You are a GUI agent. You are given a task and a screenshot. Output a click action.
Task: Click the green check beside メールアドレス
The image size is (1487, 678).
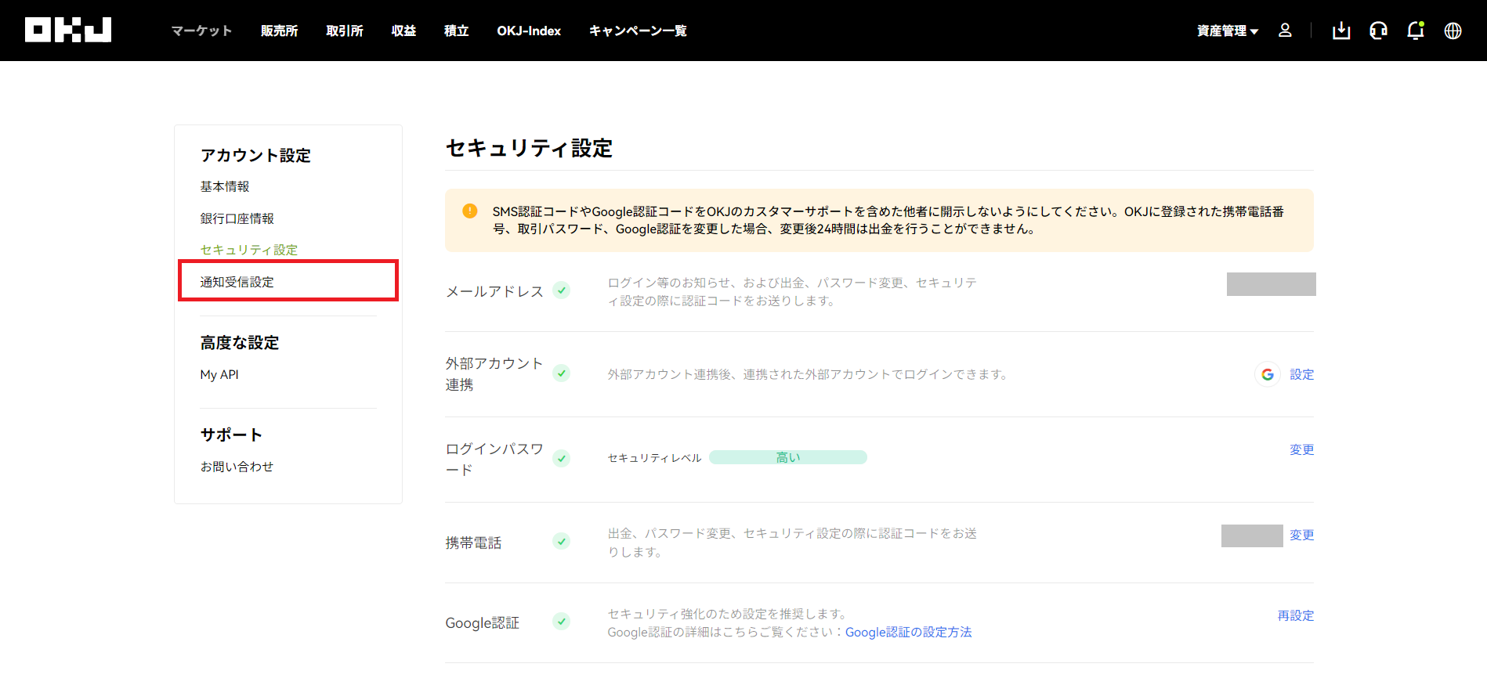coord(561,290)
